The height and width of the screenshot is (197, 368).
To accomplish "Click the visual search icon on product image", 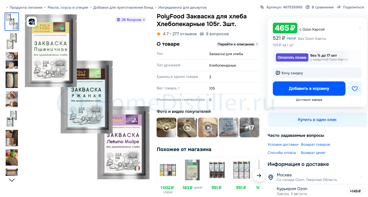I will (x=32, y=22).
